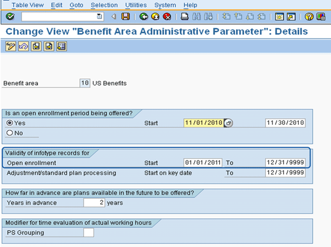Click the green Enter checkmark icon
Image resolution: width=331 pixels, height=247 pixels.
point(10,17)
